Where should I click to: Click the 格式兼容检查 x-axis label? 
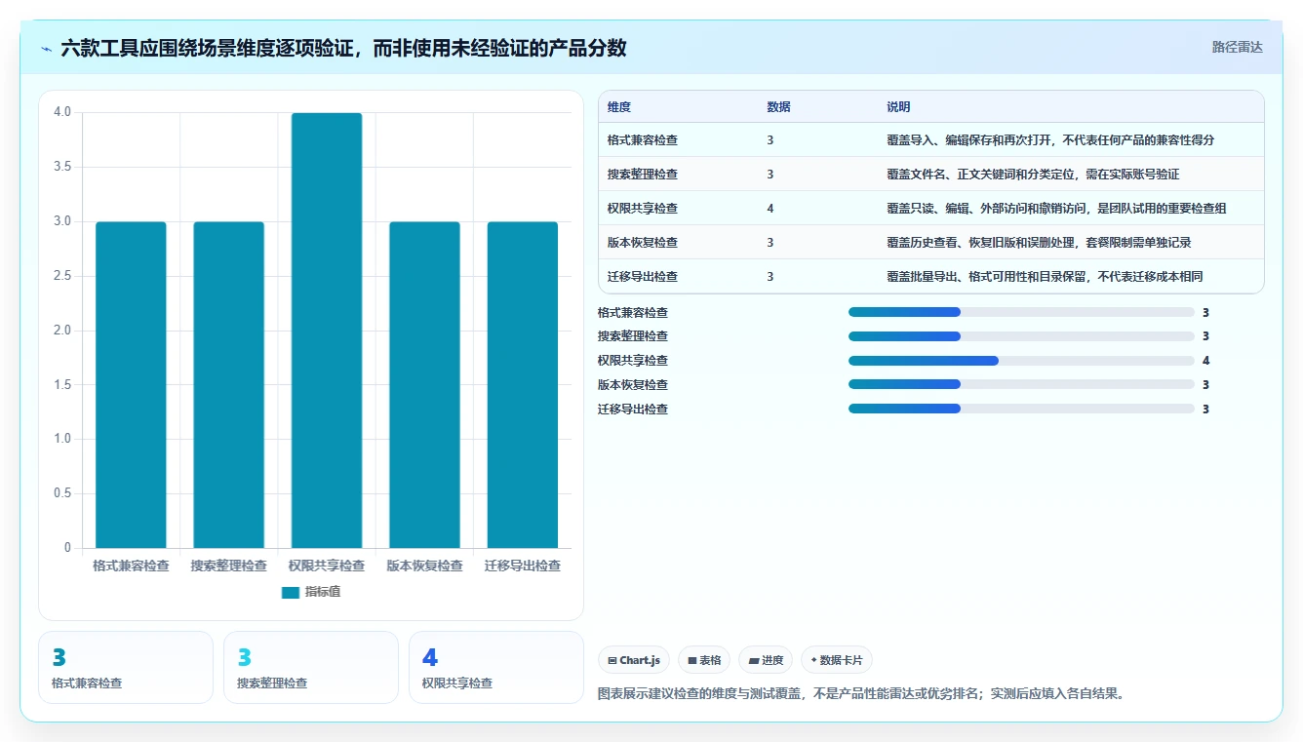[131, 566]
